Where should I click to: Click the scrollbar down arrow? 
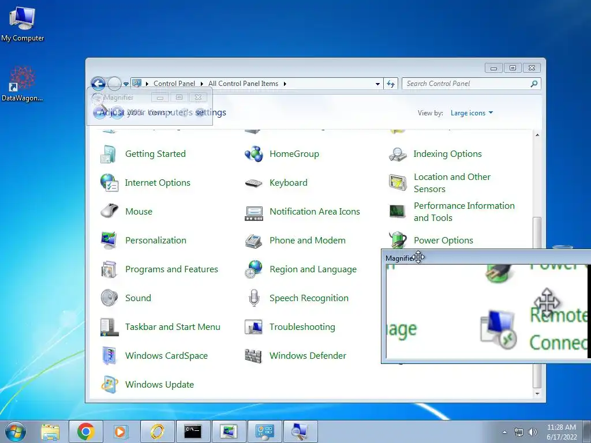pos(537,393)
